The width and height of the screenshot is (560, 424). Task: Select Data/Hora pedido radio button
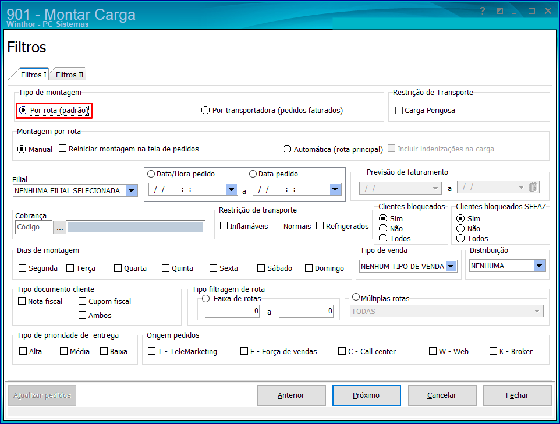click(151, 174)
